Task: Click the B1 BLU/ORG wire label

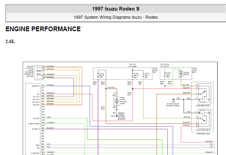Action: pos(51,128)
